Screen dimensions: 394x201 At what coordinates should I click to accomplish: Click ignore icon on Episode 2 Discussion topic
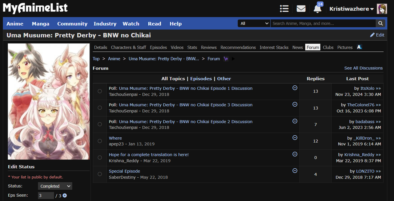pyautogui.click(x=295, y=121)
